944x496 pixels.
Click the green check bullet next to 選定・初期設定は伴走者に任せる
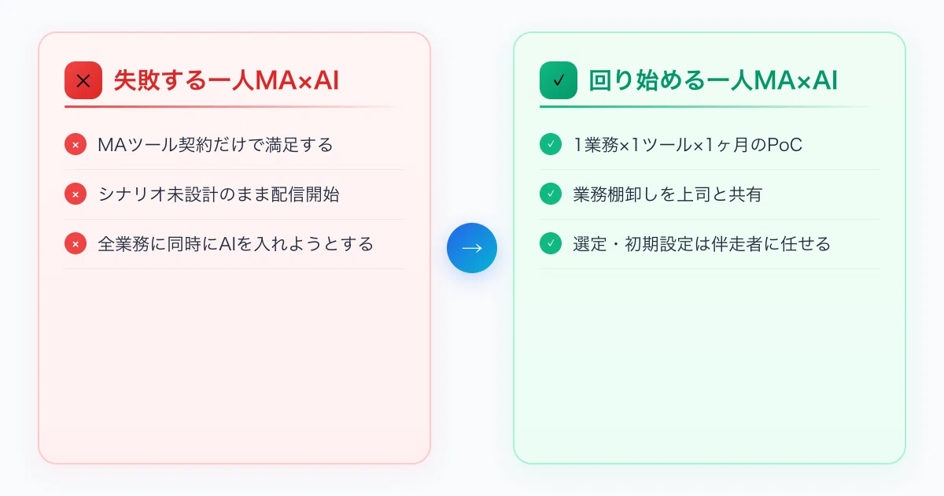pos(551,244)
